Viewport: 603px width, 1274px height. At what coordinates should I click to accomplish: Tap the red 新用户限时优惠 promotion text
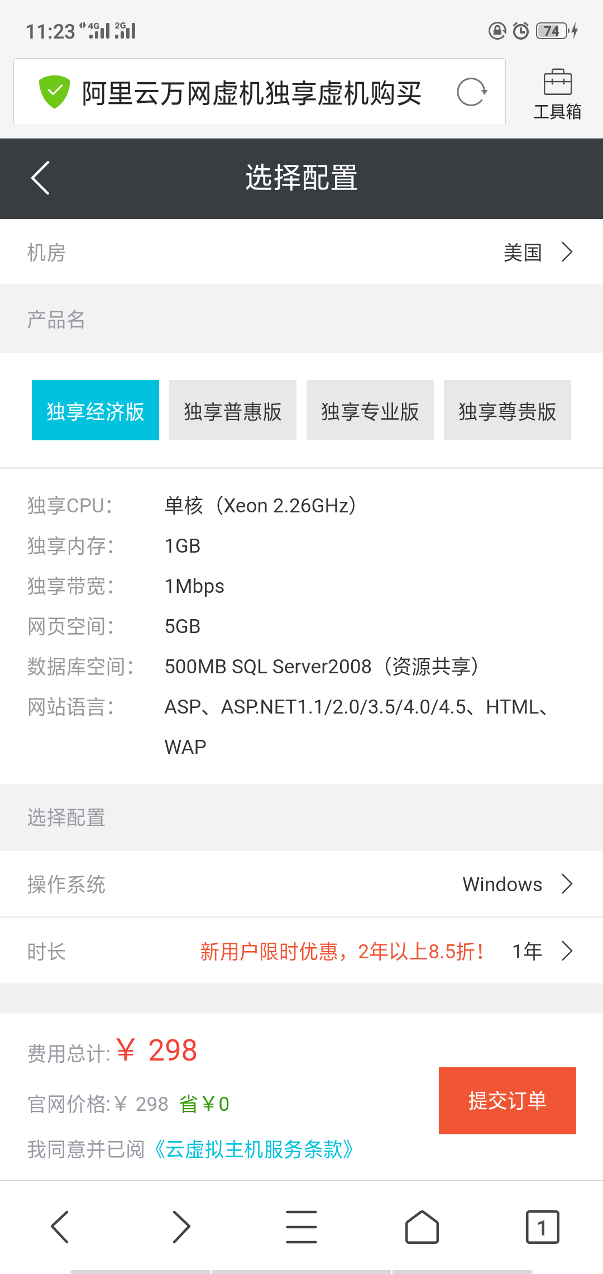(x=342, y=951)
